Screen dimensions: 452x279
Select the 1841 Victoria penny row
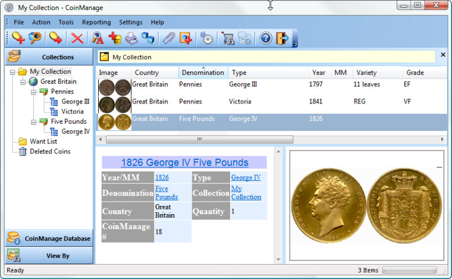pyautogui.click(x=272, y=105)
